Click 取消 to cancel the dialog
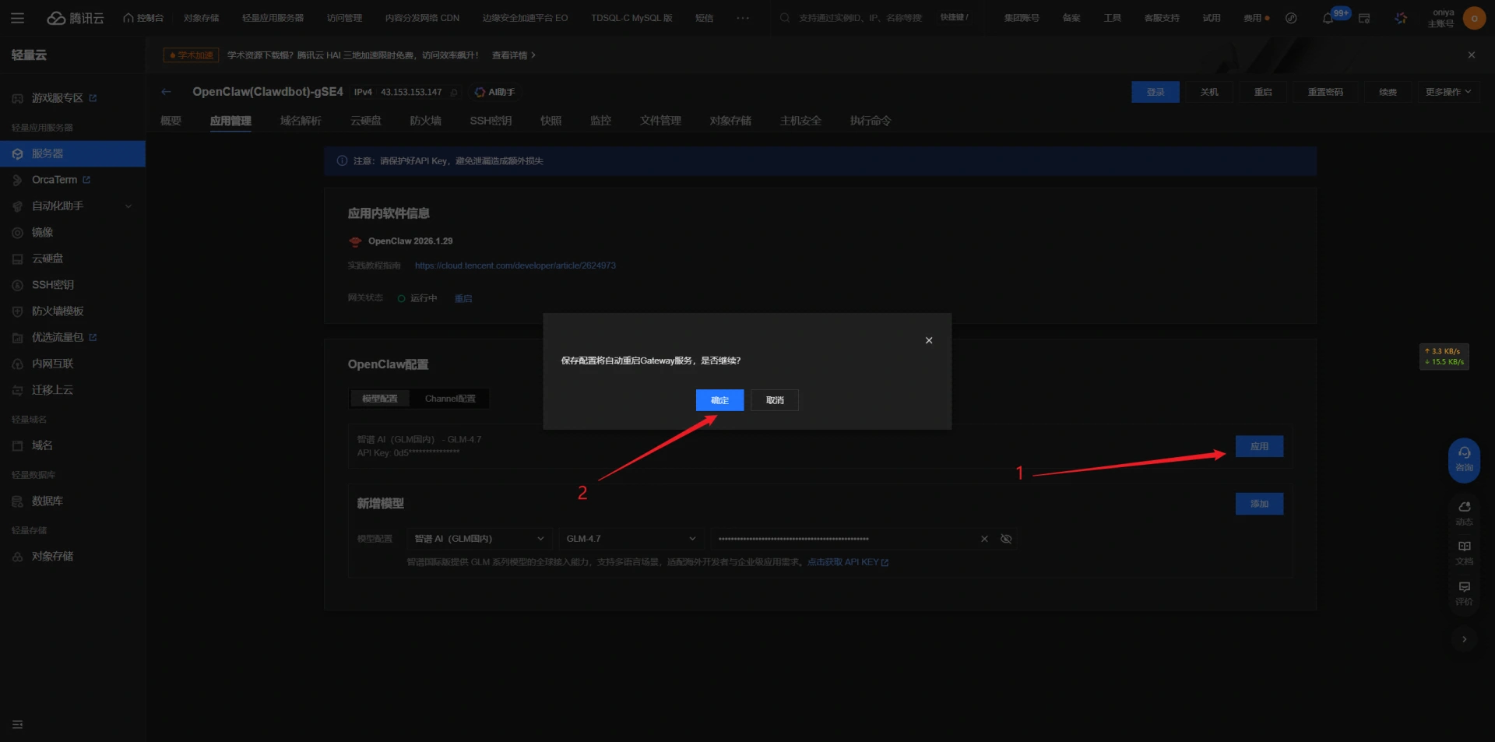Screen dimensions: 1495x742 point(775,400)
